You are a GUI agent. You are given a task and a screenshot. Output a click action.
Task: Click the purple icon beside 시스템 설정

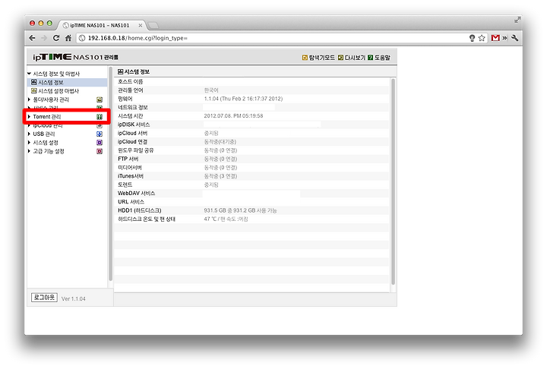tap(100, 143)
